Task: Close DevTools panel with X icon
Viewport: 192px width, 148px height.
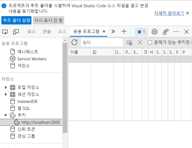Action: click(186, 32)
